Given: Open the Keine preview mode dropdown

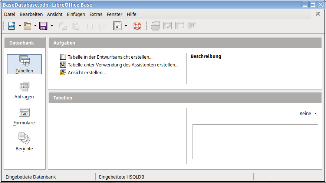Looking at the screenshot, I should click(x=308, y=114).
